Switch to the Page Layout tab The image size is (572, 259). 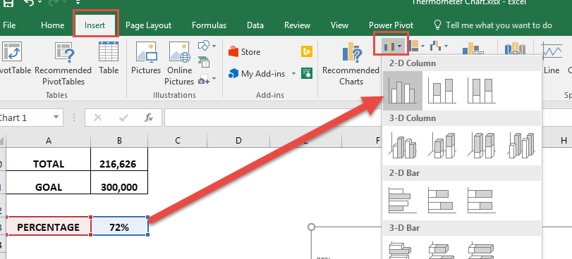click(149, 25)
